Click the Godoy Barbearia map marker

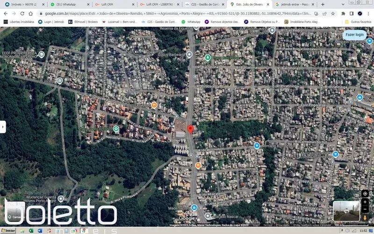tap(189, 55)
